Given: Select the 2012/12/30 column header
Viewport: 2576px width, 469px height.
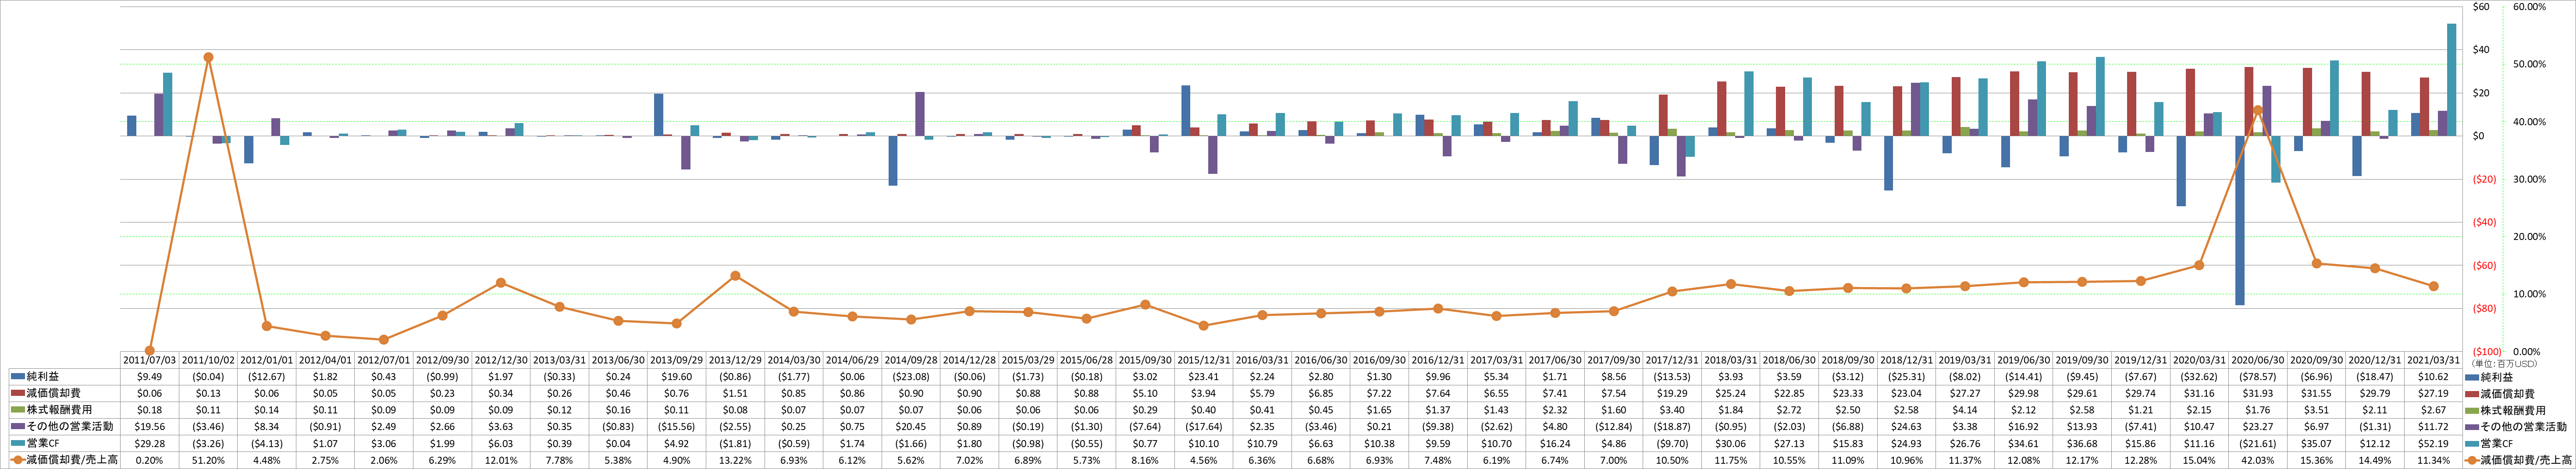Looking at the screenshot, I should (501, 360).
